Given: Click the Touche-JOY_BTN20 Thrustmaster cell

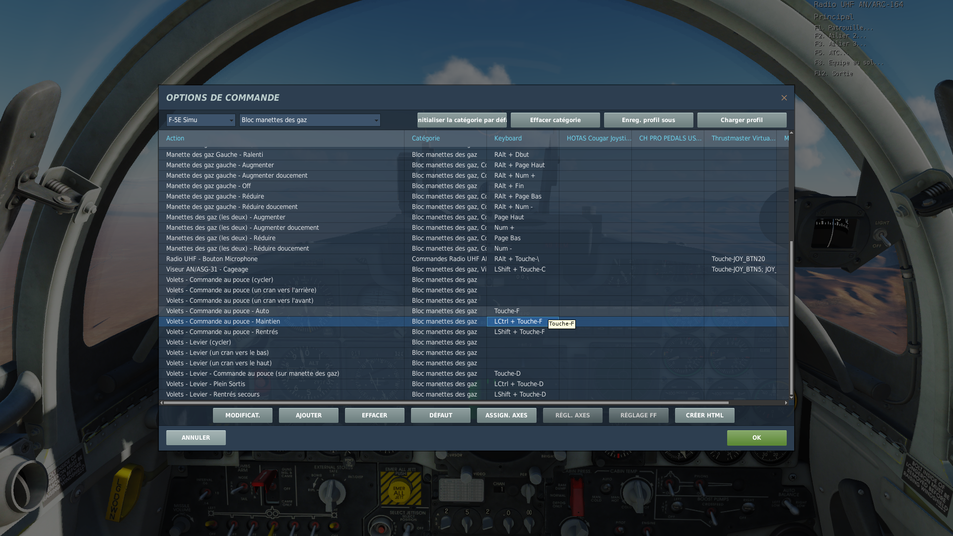Looking at the screenshot, I should [740, 259].
